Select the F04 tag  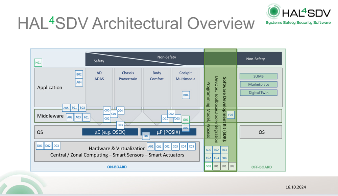[224, 158]
